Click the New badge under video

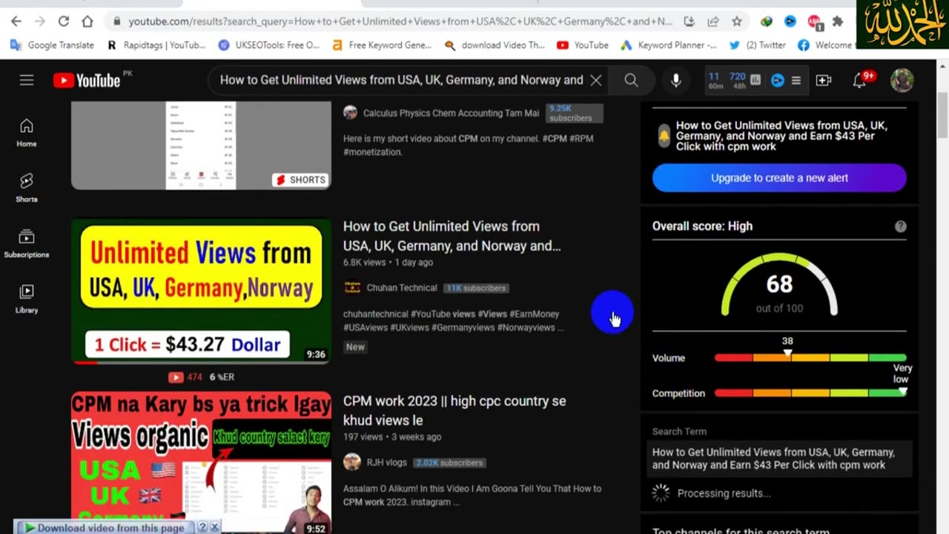click(355, 346)
